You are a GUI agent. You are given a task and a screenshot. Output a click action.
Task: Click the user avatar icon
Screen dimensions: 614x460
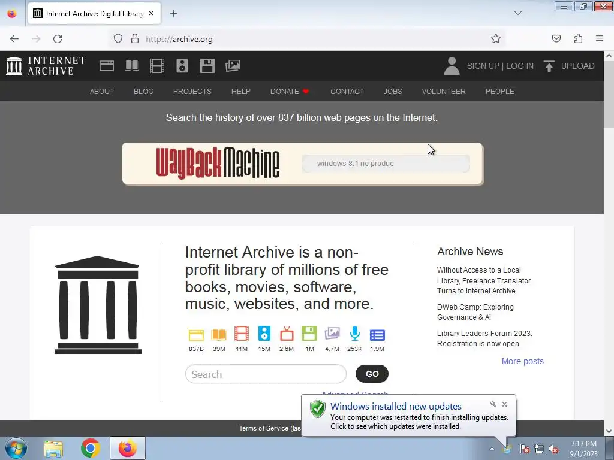452,66
